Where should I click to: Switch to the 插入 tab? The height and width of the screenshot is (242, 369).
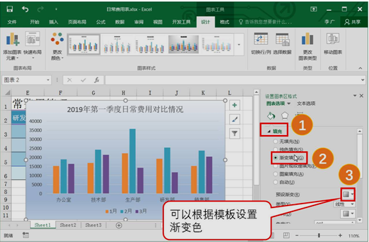point(54,22)
